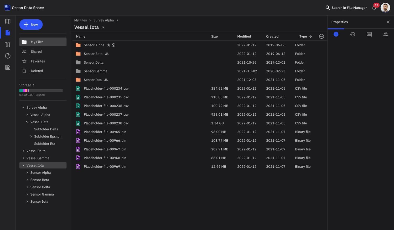Open the logs document icon at rail bottom
The height and width of the screenshot is (230, 394).
coord(8,67)
